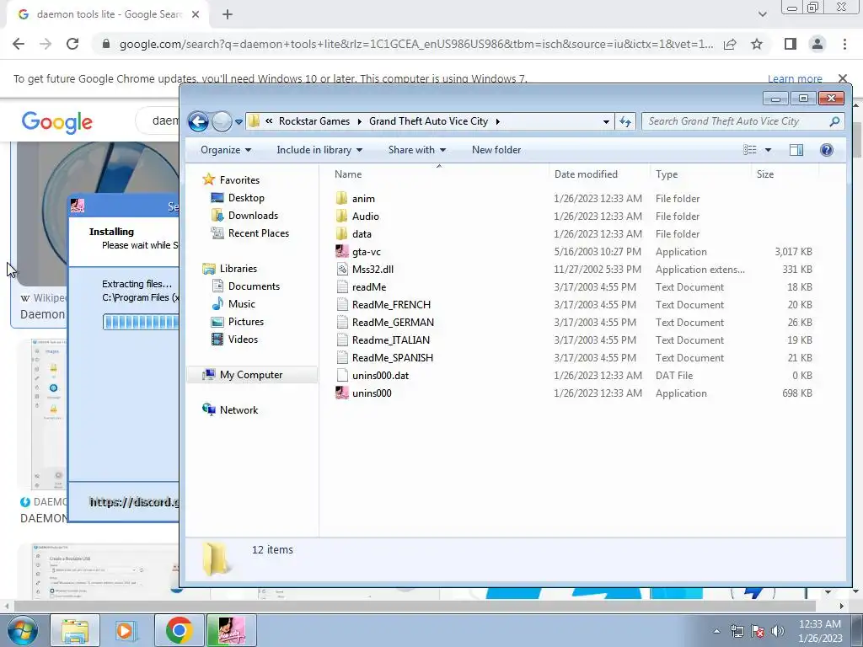This screenshot has height=647, width=863.
Task: Open the Share with menu
Action: [416, 150]
